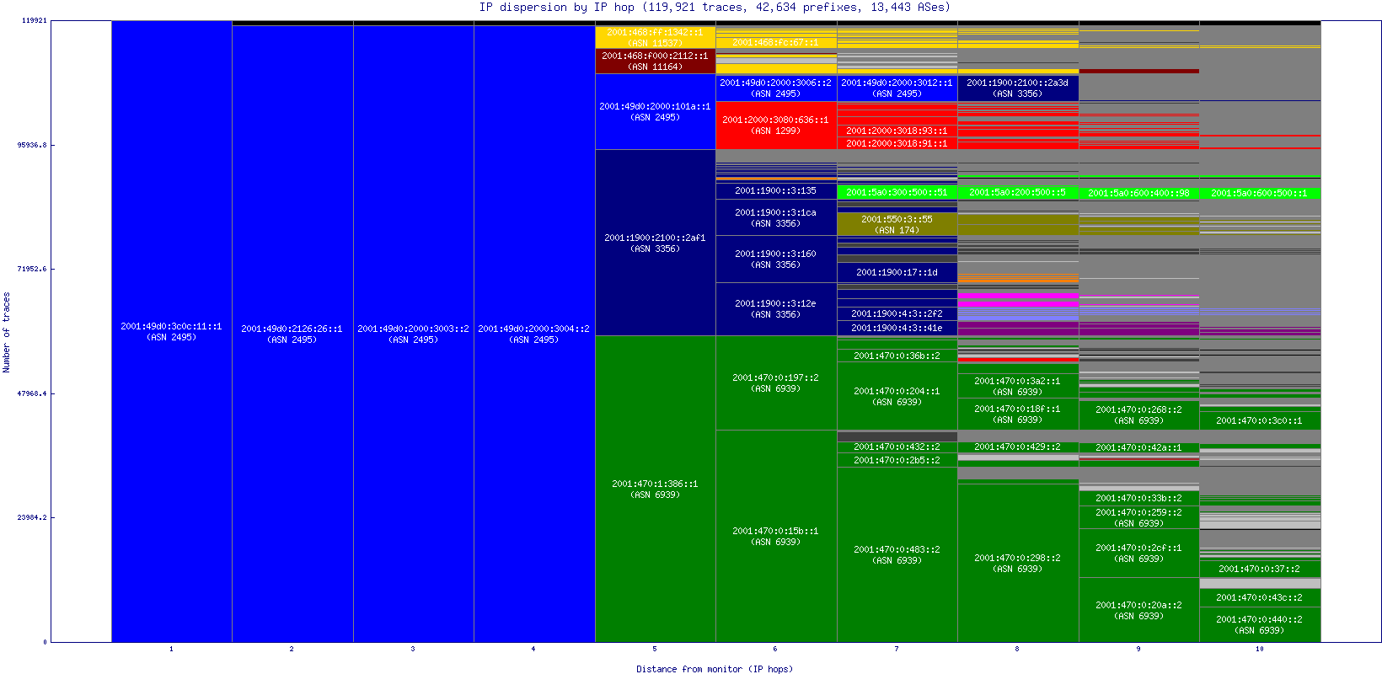Click y-axis value 119921

click(x=34, y=20)
